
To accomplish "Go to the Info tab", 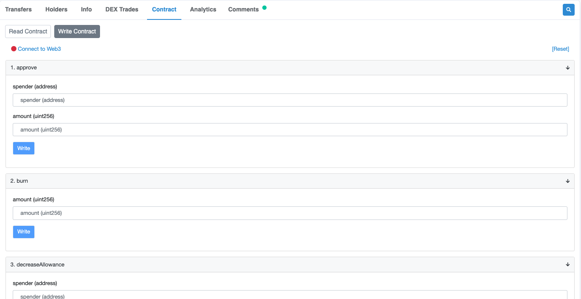I will [x=86, y=9].
